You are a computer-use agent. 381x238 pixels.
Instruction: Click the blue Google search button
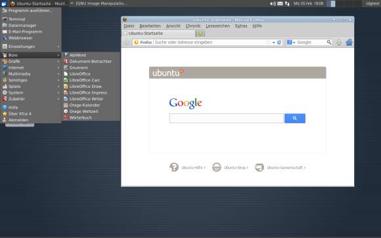pyautogui.click(x=295, y=118)
